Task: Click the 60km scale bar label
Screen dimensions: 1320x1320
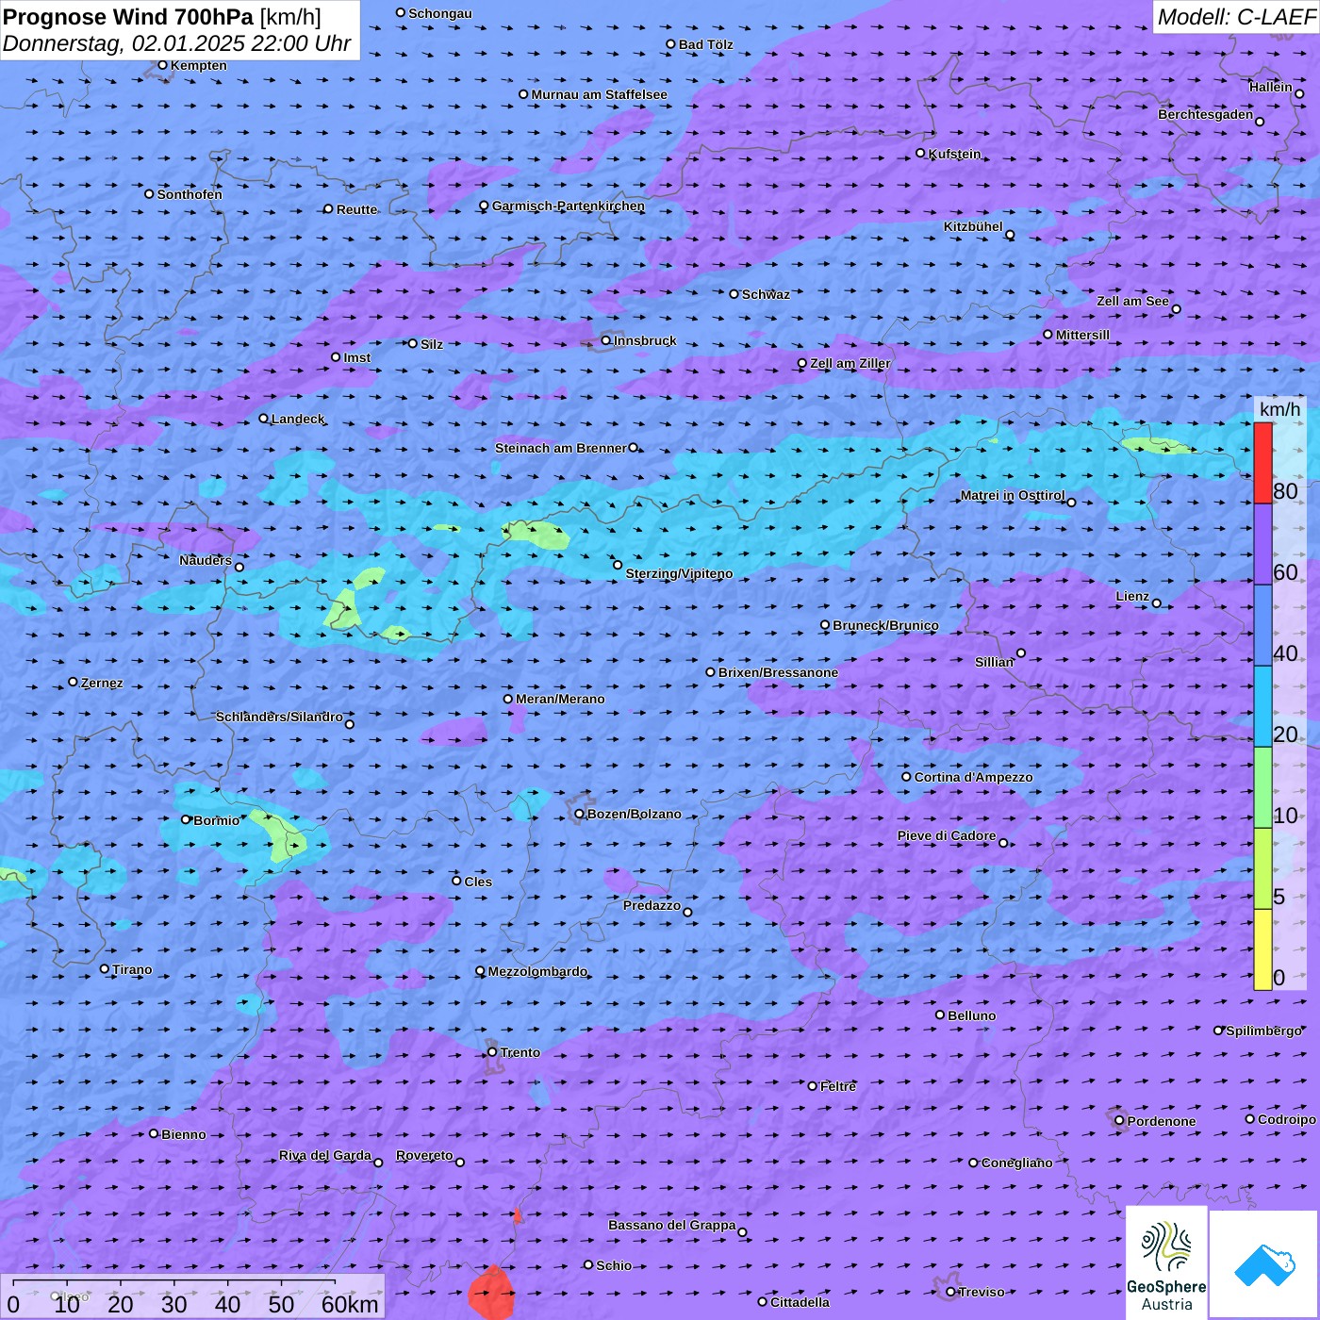Action: pyautogui.click(x=350, y=1304)
